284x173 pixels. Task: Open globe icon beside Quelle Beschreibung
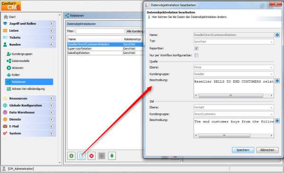pyautogui.click(x=277, y=81)
